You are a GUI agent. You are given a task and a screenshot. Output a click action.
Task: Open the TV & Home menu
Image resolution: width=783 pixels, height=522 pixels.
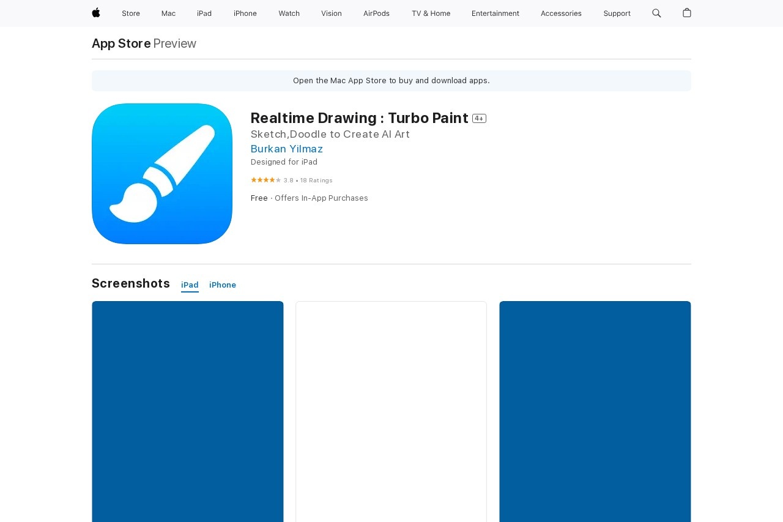[x=431, y=13]
